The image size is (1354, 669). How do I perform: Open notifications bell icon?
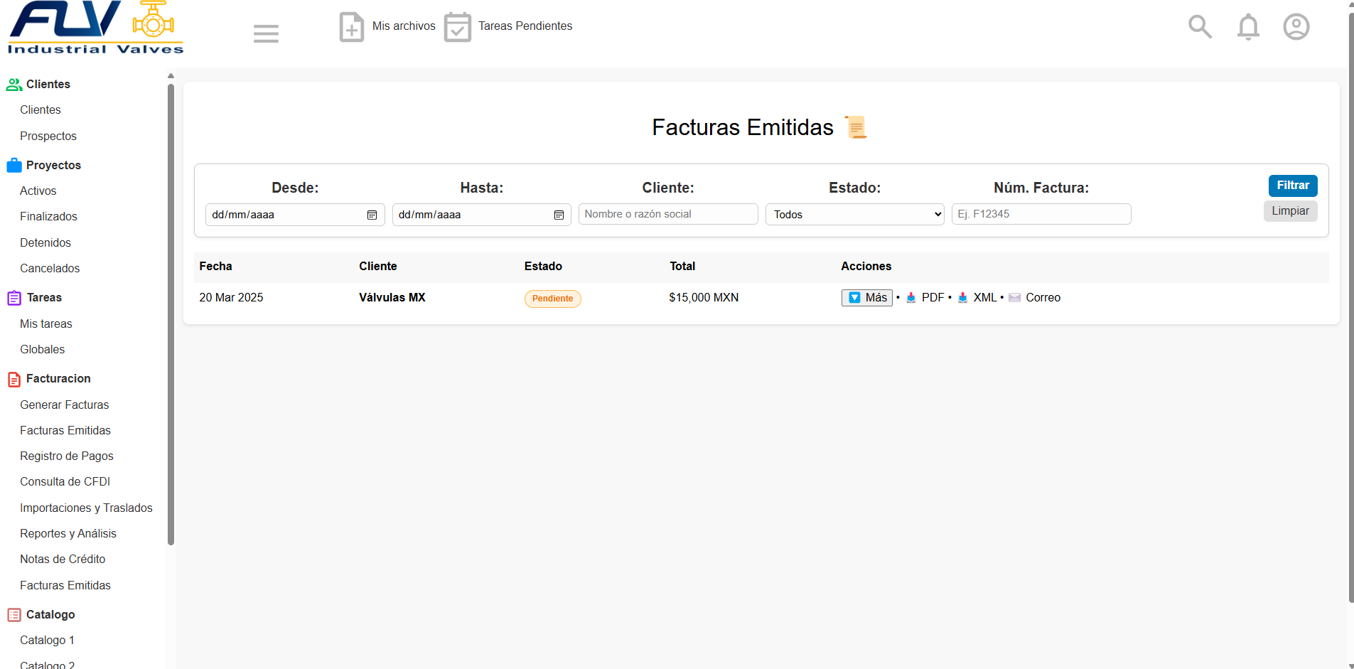[x=1248, y=27]
